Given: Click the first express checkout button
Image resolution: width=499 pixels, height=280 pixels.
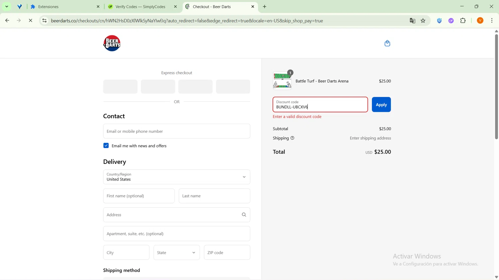Looking at the screenshot, I should [x=120, y=87].
